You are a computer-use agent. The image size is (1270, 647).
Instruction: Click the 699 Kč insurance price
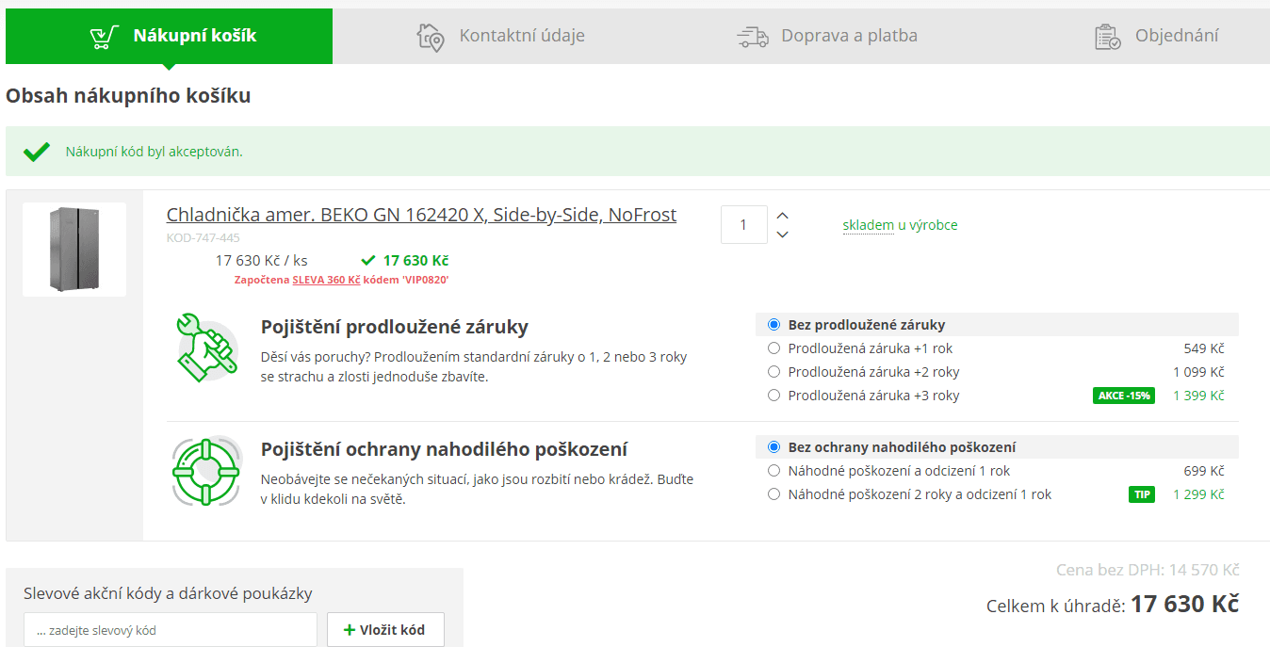click(x=1204, y=471)
